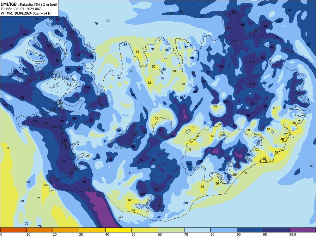Select the 30–40 amber legend swatch
316x237 pixels.
point(92,230)
